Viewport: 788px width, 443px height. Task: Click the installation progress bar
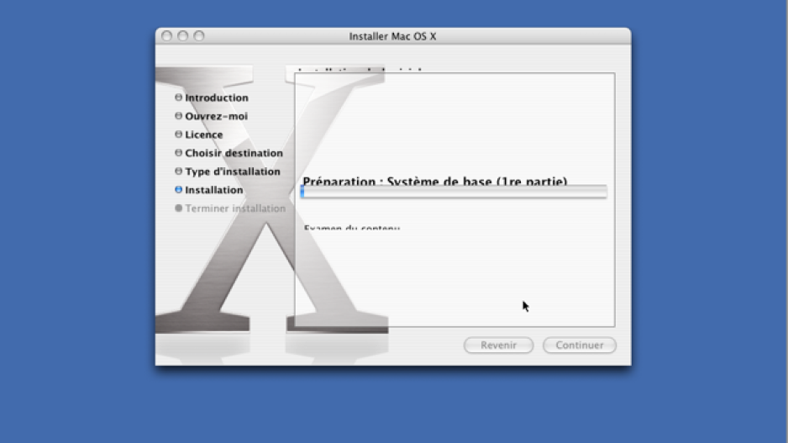pyautogui.click(x=454, y=192)
